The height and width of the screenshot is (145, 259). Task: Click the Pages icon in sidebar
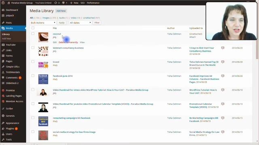3,61
